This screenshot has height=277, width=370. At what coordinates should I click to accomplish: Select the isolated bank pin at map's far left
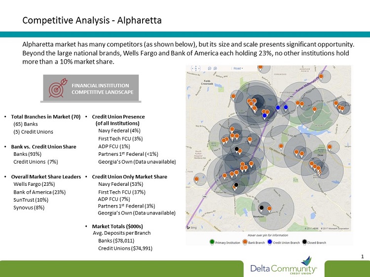[x=197, y=179]
